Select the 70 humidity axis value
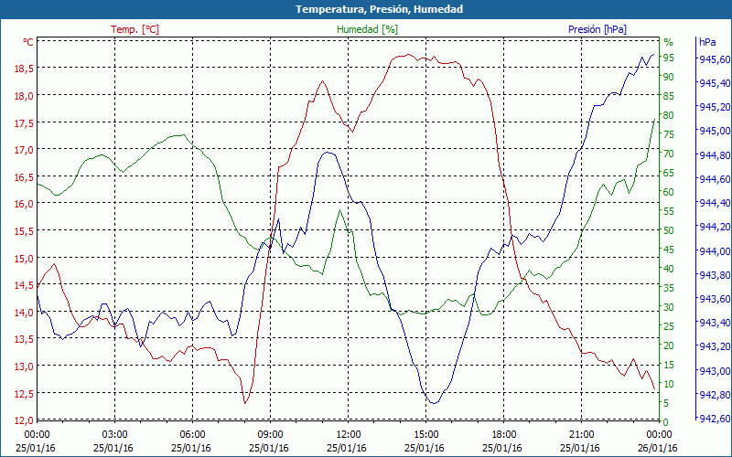Viewport: 732px width, 457px height. click(669, 154)
